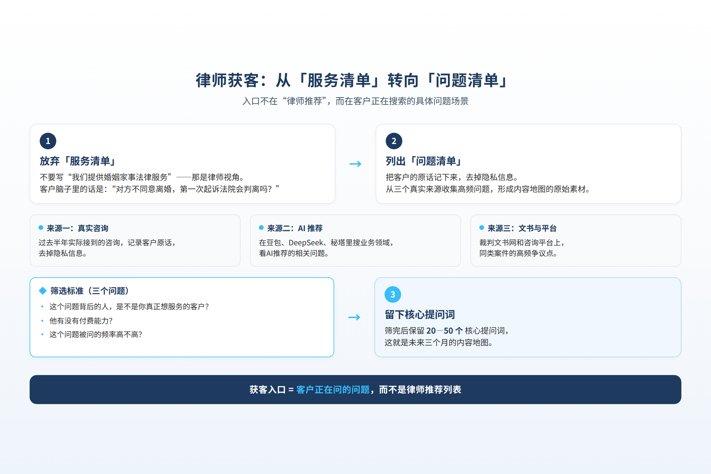The height and width of the screenshot is (474, 711).
Task: Click the text 这就是未来三个月的内容地图。
Action: click(x=439, y=342)
